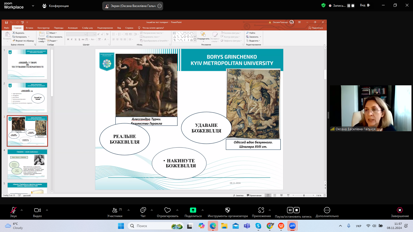This screenshot has height=232, width=413.
Task: Click the React heart icon
Action: (x=168, y=210)
